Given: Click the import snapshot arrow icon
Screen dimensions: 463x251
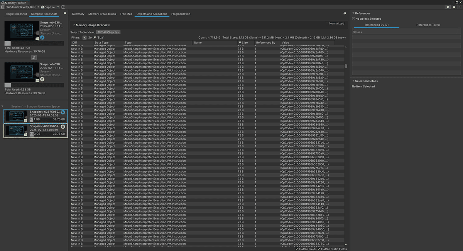Looking at the screenshot, I should (63, 7).
